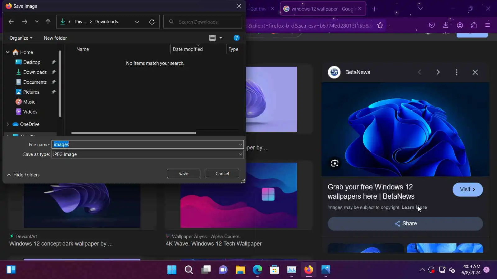Select Desktop in the navigation pane
The height and width of the screenshot is (279, 497).
click(32, 62)
